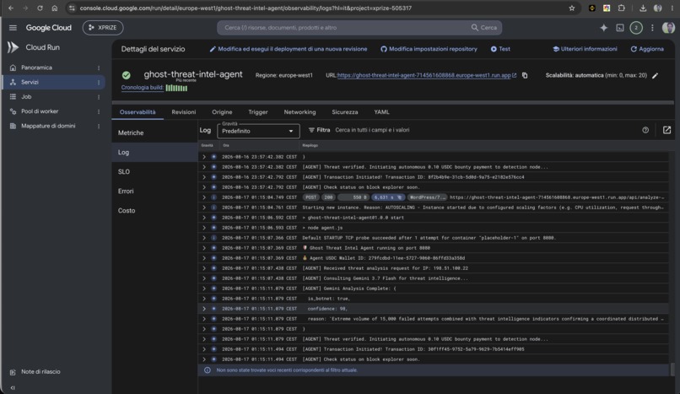The image size is (680, 394).
Task: Click the Cloud Run product logo
Action: (13, 47)
